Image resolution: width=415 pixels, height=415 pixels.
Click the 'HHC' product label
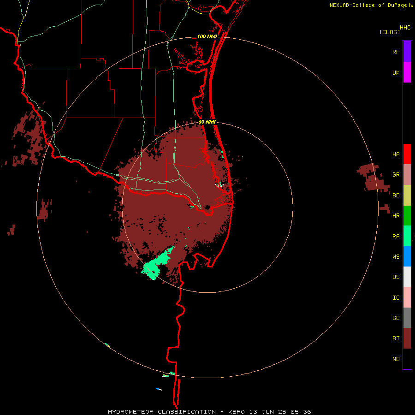[x=405, y=28]
